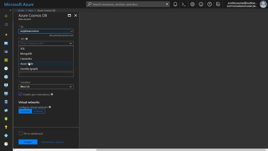268x151 pixels.
Task: Open the notifications bell
Action: pos(175,4)
